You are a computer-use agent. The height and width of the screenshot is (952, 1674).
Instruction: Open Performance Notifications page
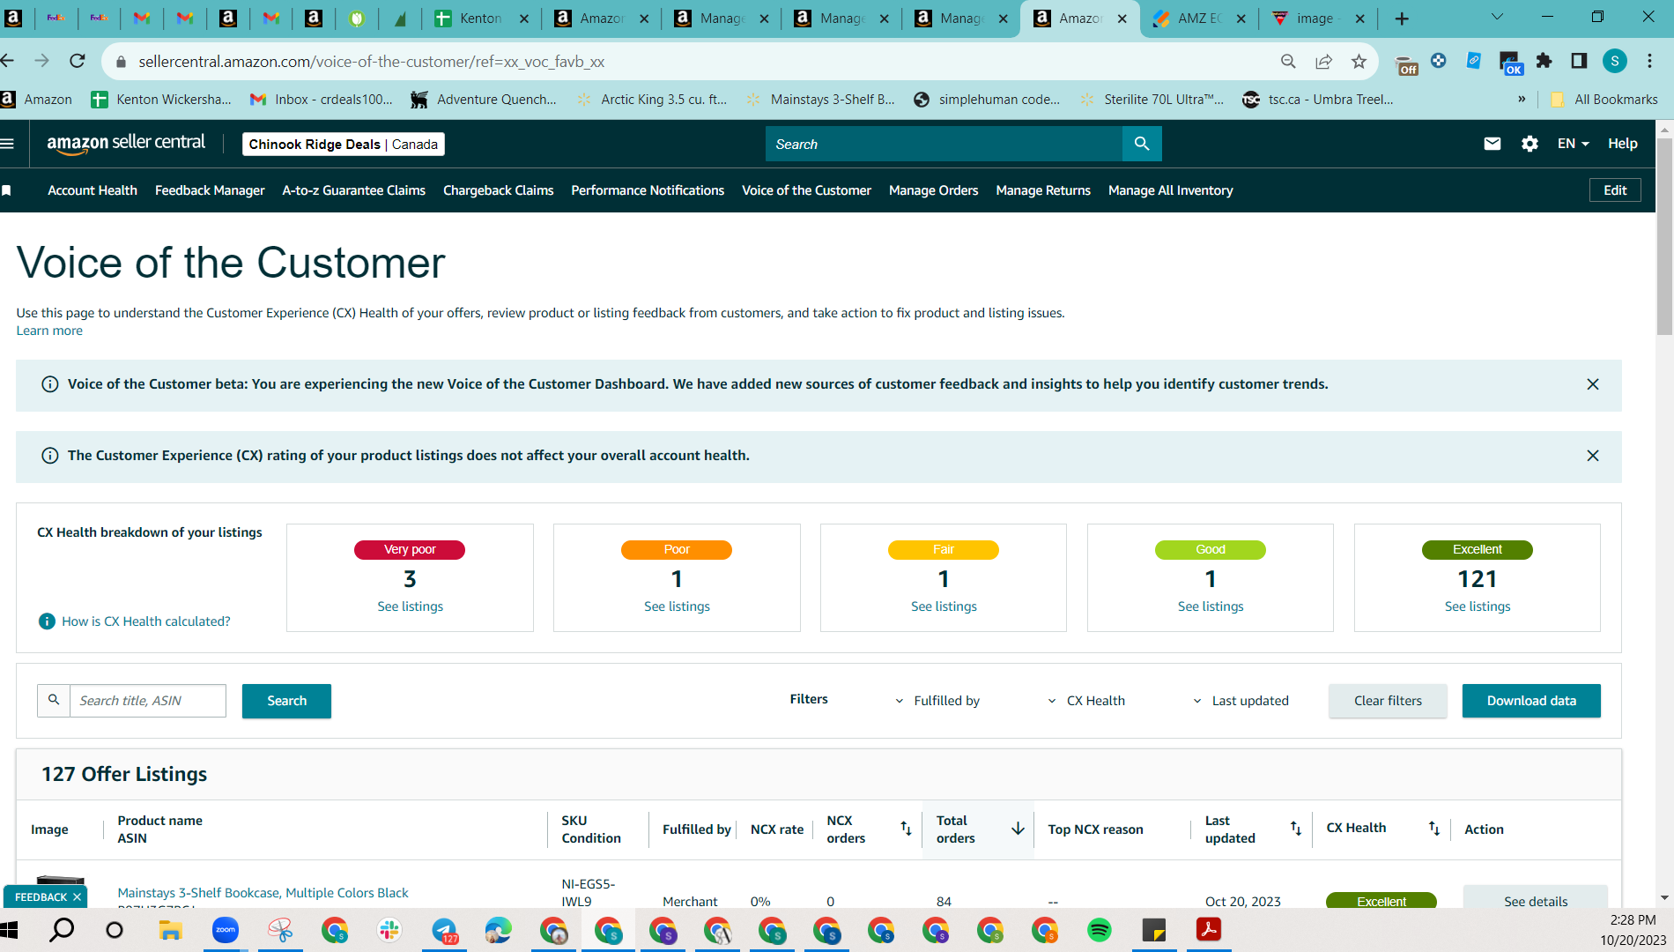[x=648, y=190]
